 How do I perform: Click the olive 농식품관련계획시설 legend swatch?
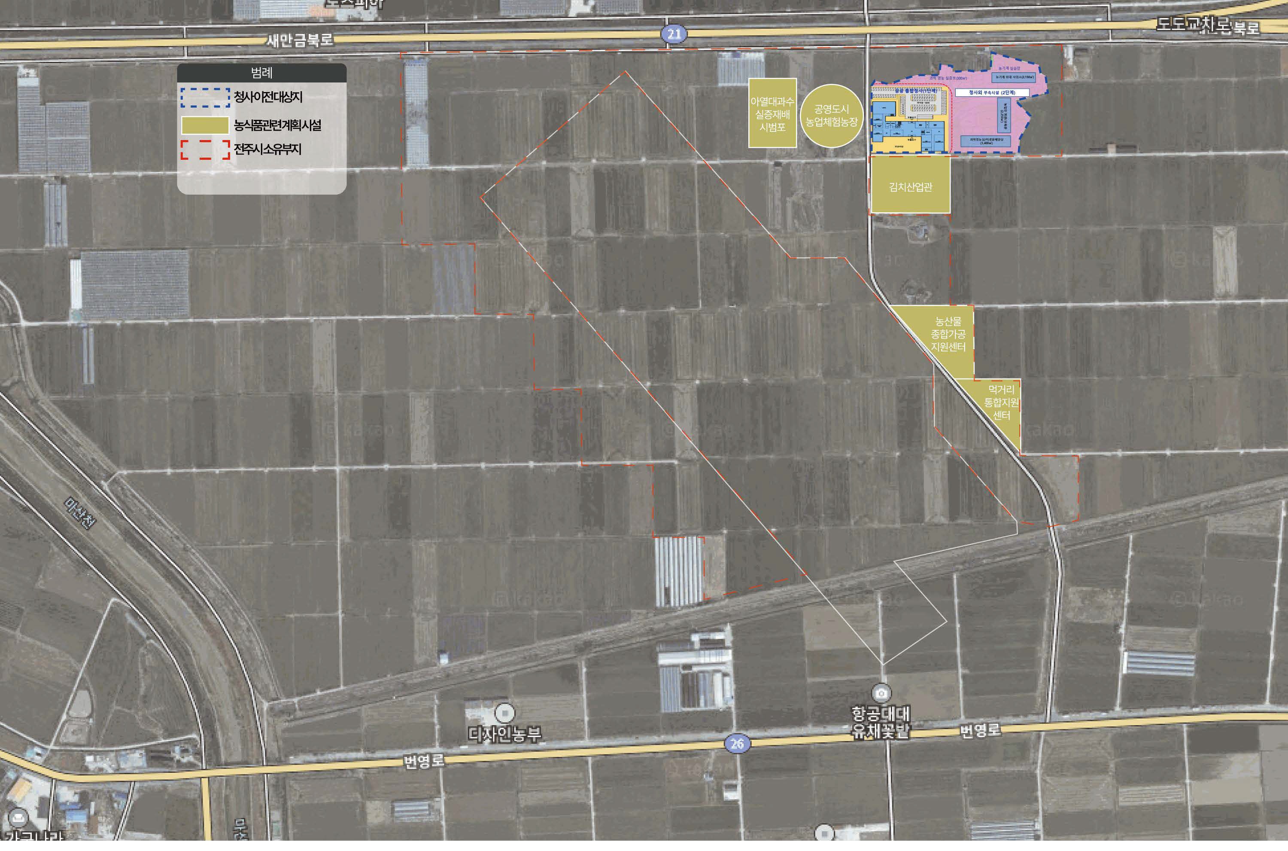205,125
